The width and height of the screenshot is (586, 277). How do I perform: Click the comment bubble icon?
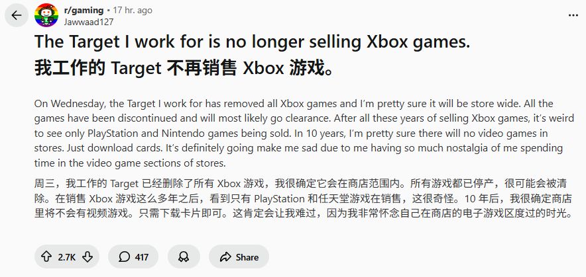click(x=124, y=257)
